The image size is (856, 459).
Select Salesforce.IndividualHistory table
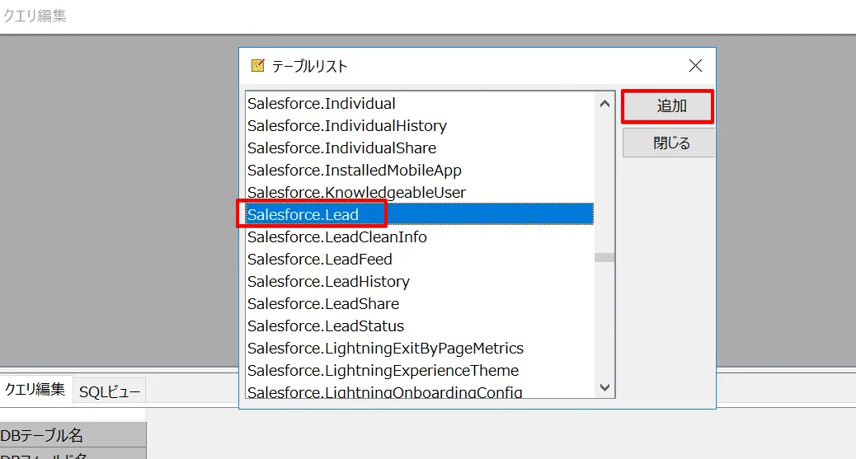(347, 126)
